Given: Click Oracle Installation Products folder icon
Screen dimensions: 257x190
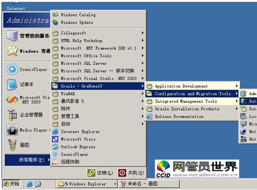Looking at the screenshot, I should tap(149, 109).
